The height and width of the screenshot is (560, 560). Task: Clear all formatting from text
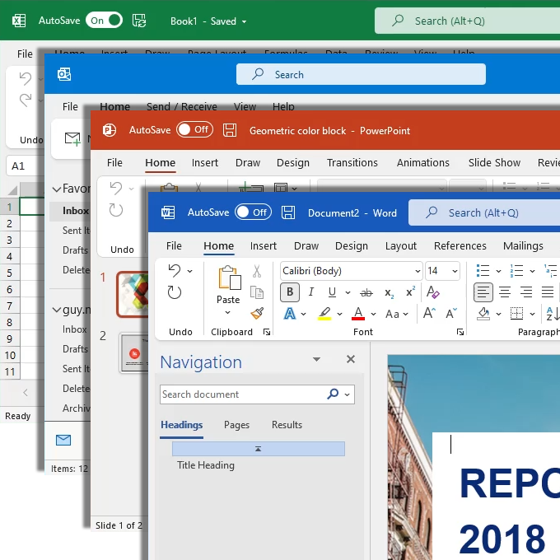tap(432, 292)
